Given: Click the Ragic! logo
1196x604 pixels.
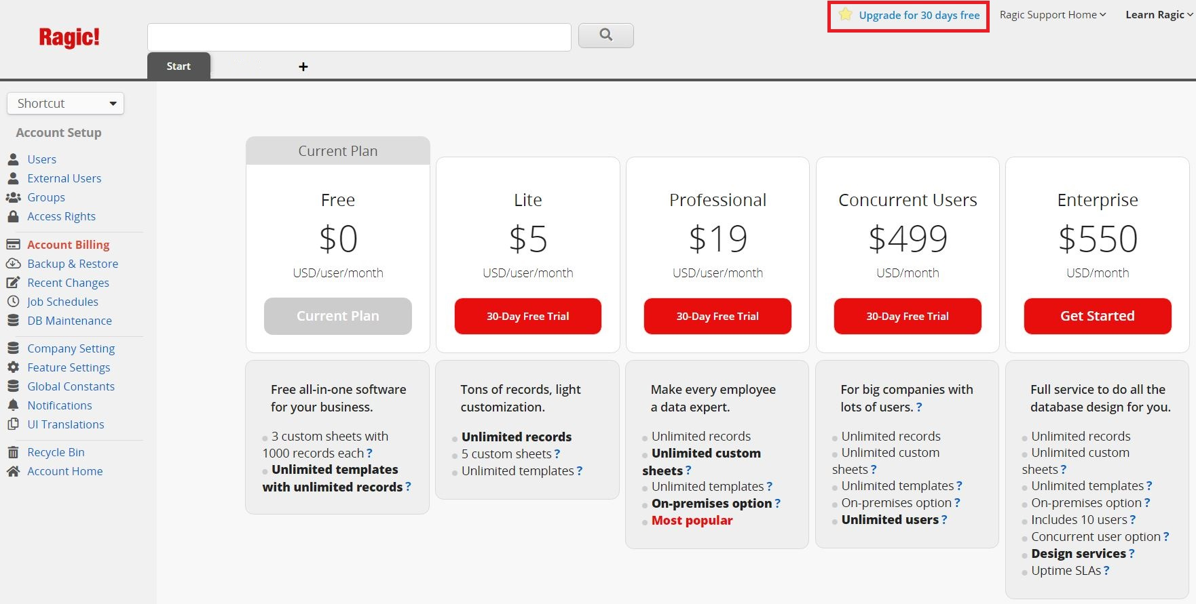Looking at the screenshot, I should tap(69, 37).
